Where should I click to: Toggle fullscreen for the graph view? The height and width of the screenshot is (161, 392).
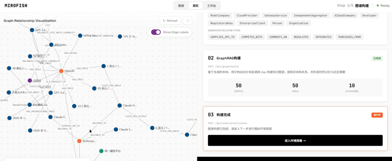pyautogui.click(x=188, y=21)
